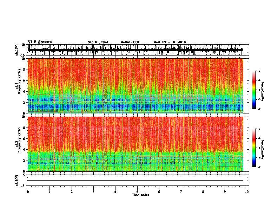Click the ch.1 "Frequency (kHz)" axis label
This screenshot has height=215, width=278.
[x=19, y=82]
